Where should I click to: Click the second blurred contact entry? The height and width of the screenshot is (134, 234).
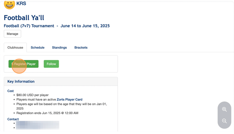tap(37, 127)
